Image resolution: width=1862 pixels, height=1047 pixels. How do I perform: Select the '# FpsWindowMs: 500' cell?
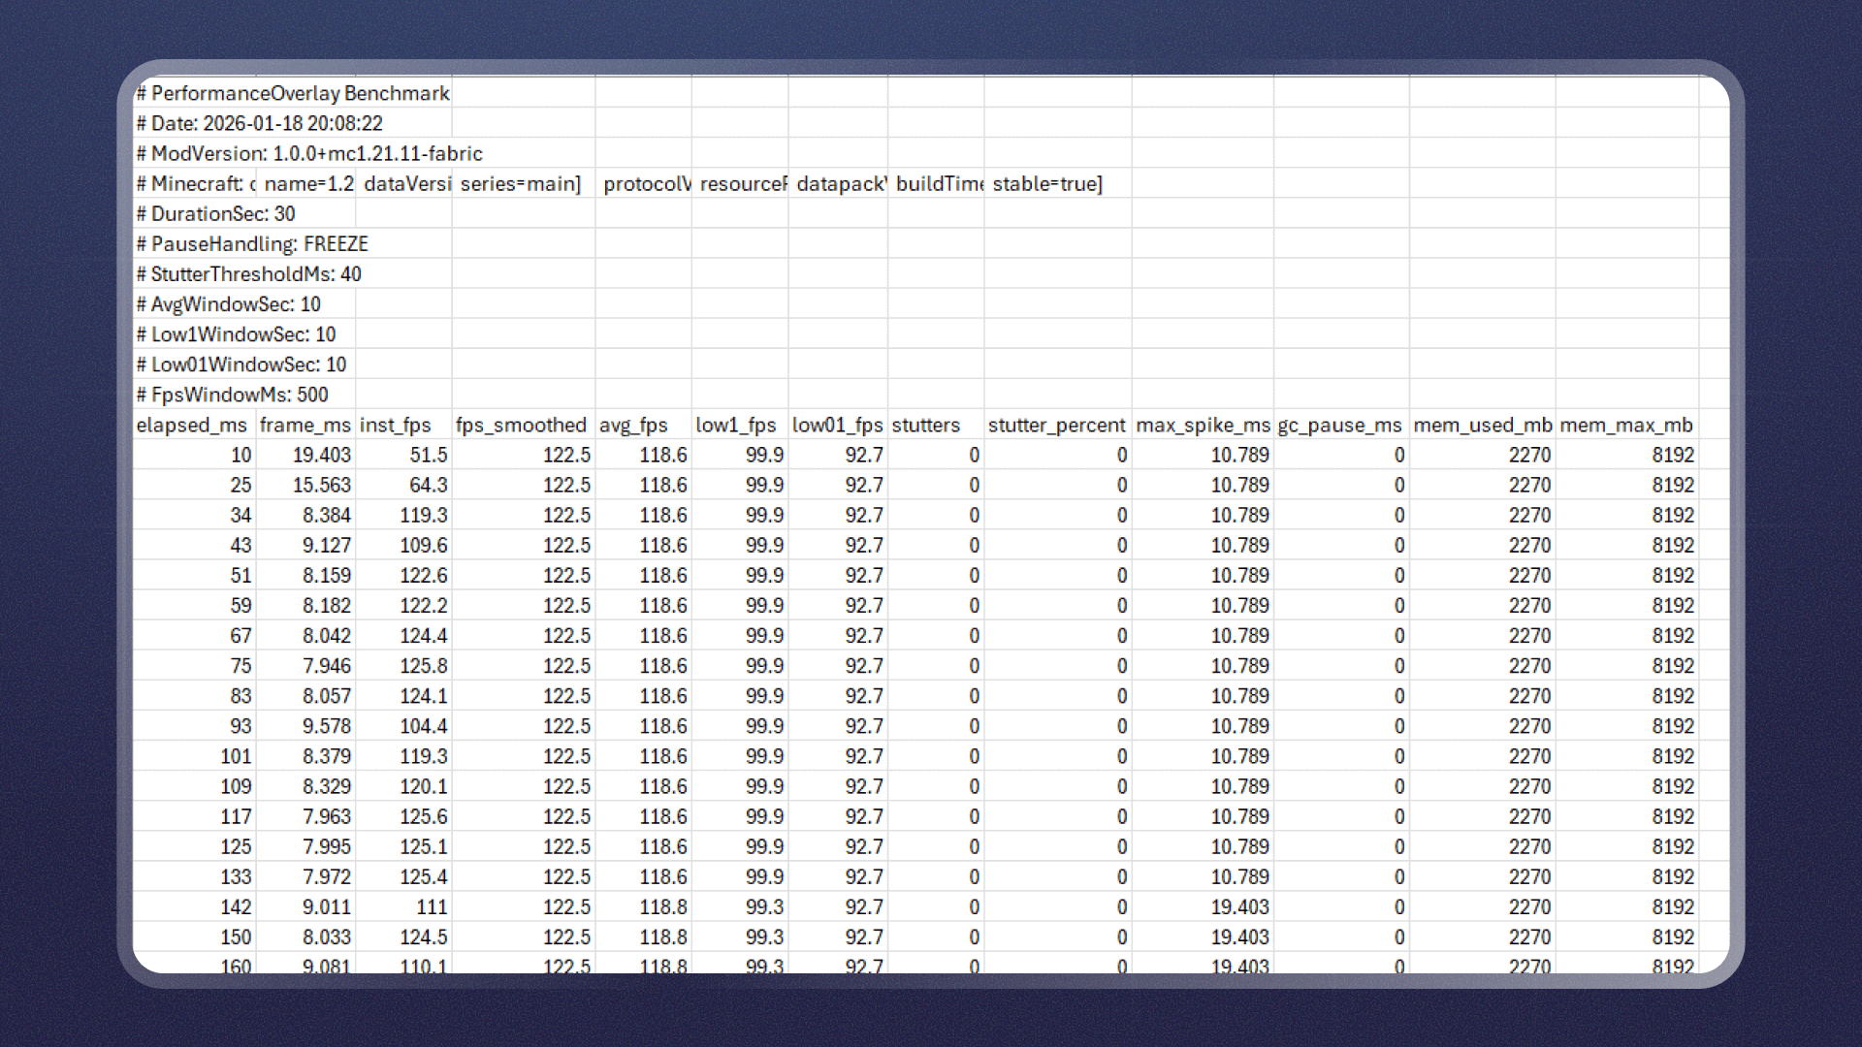[x=233, y=395]
